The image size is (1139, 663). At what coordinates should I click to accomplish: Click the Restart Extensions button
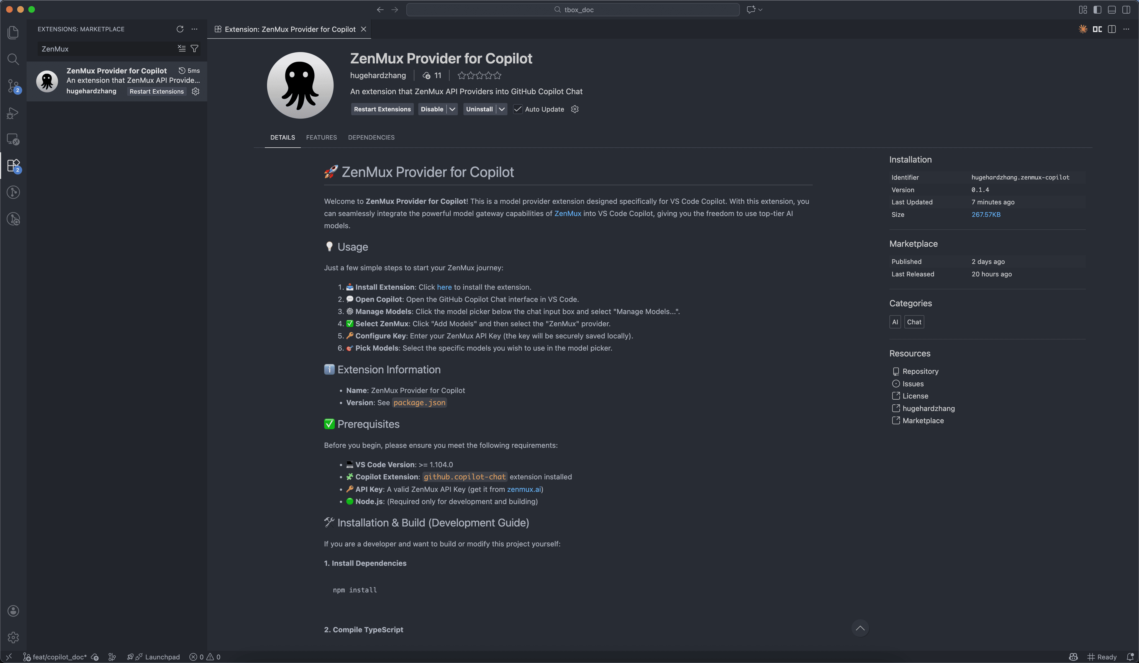(x=382, y=109)
